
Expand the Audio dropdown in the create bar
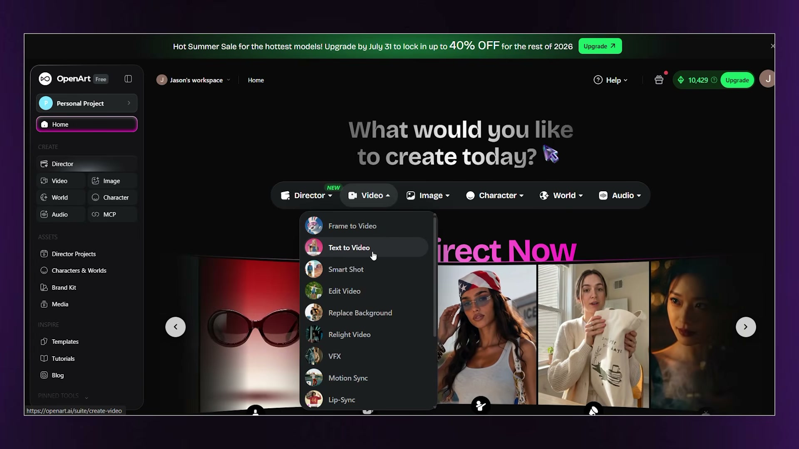tap(620, 195)
